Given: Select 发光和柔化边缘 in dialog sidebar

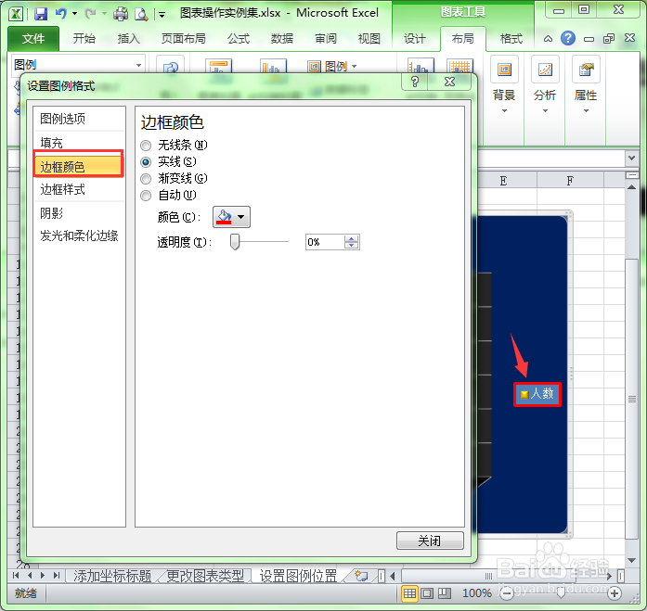Looking at the screenshot, I should tap(79, 235).
